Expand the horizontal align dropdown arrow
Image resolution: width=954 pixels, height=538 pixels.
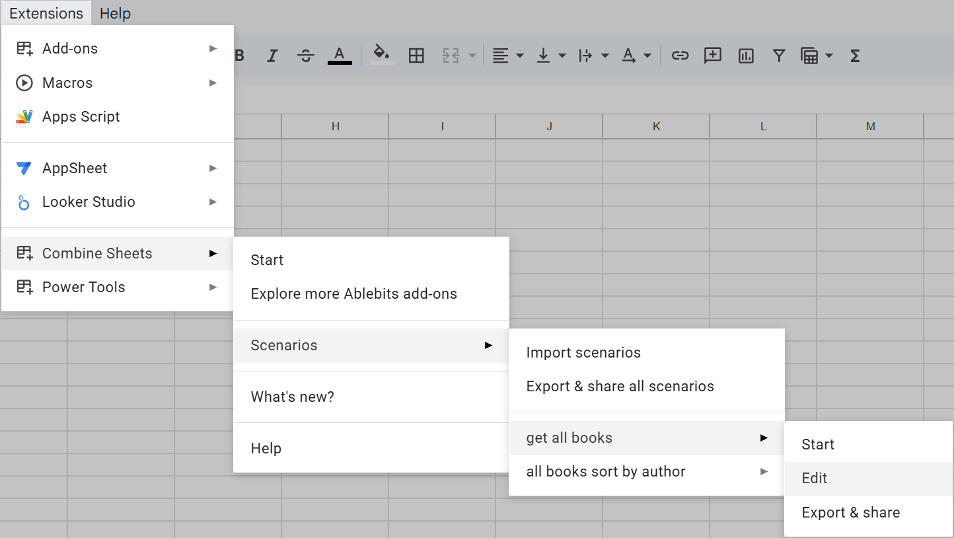click(520, 56)
